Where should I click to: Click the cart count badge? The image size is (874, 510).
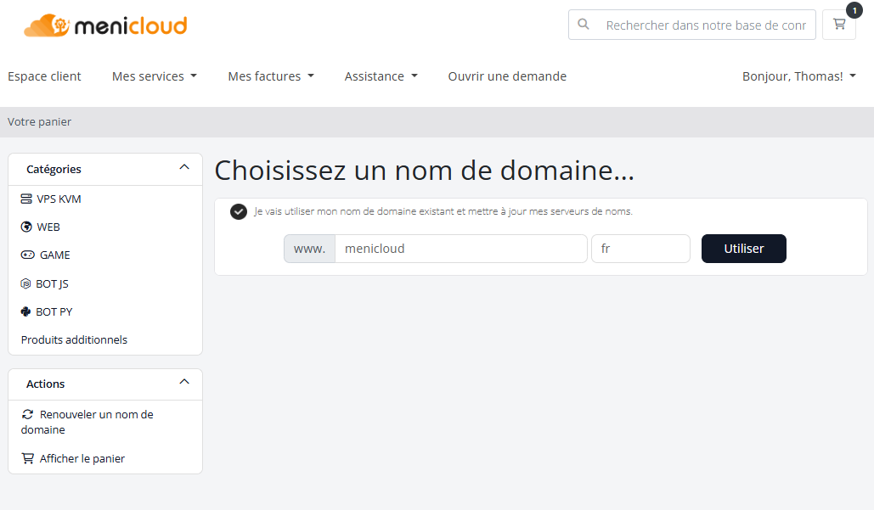click(854, 10)
